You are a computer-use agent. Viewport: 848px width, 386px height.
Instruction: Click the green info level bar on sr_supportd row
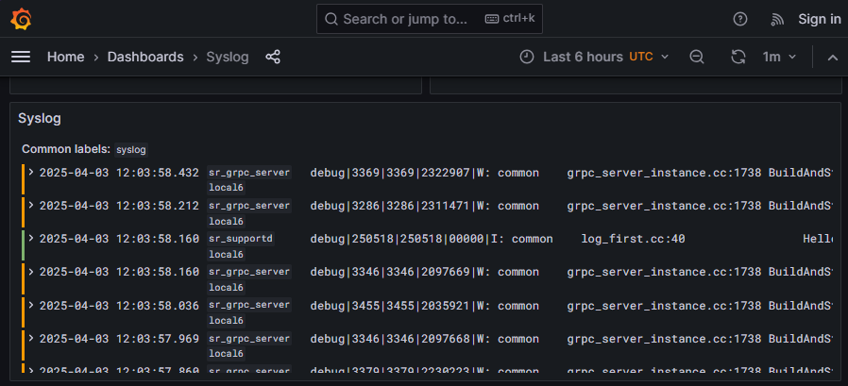(23, 246)
